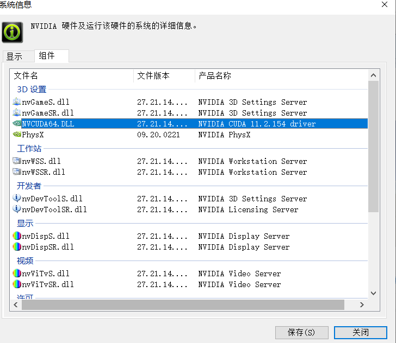The height and width of the screenshot is (343, 396).
Task: Click the PhysX version 09.20.0221
Action: tap(158, 135)
